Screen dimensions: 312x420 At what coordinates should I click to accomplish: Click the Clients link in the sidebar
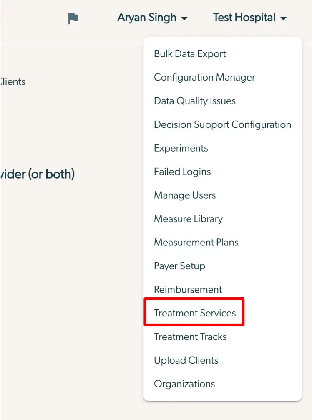pyautogui.click(x=13, y=82)
